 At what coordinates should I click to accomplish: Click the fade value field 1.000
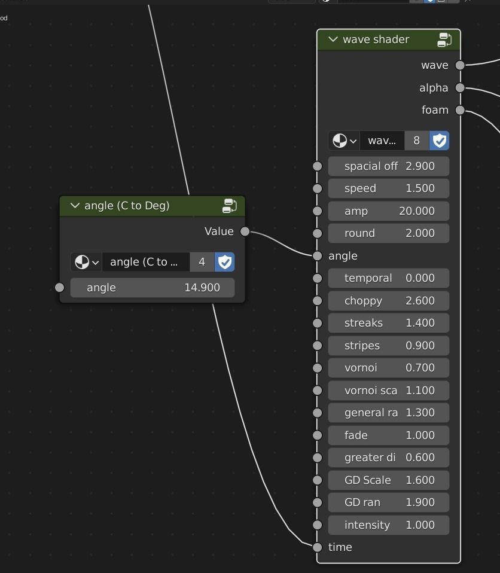click(389, 435)
